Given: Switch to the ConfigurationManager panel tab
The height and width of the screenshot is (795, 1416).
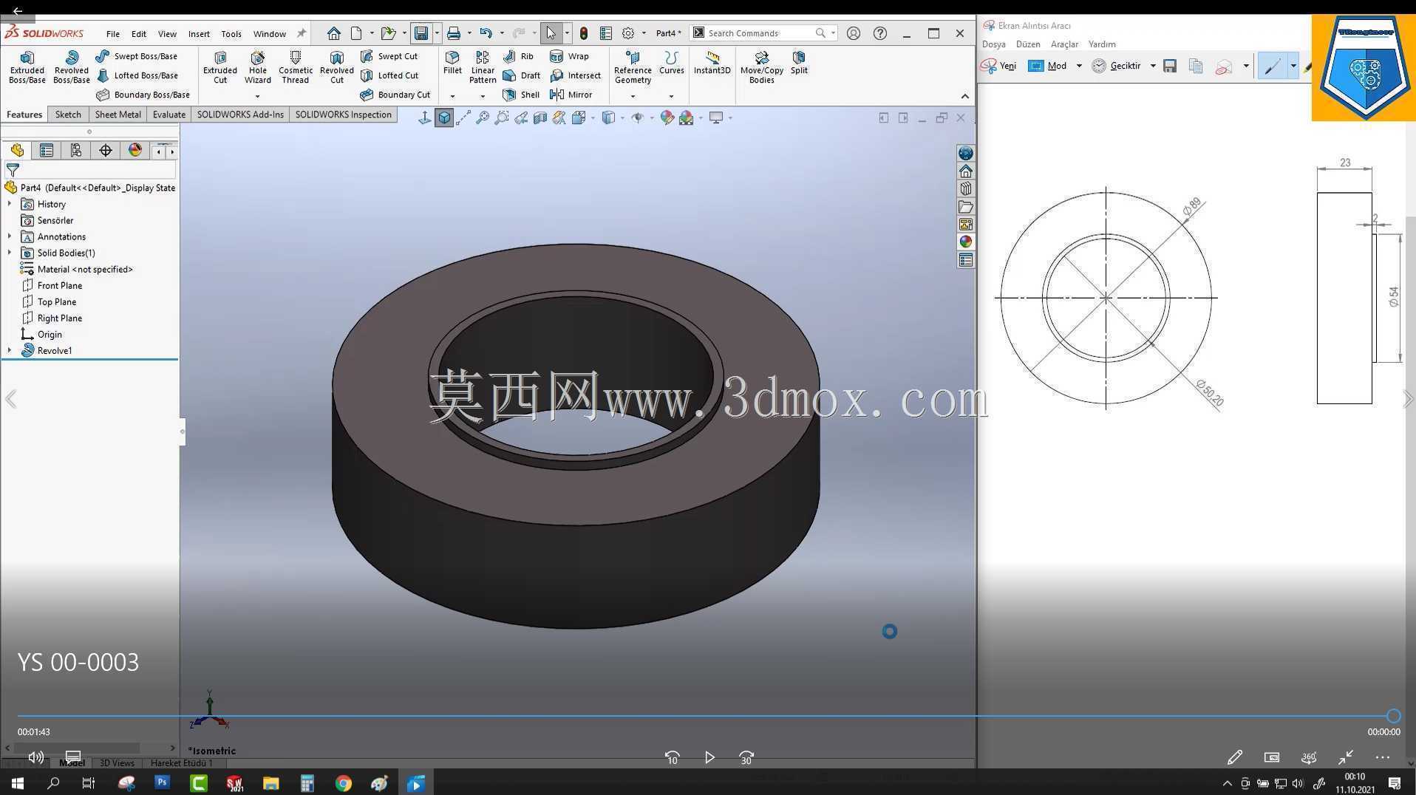Looking at the screenshot, I should [x=76, y=151].
